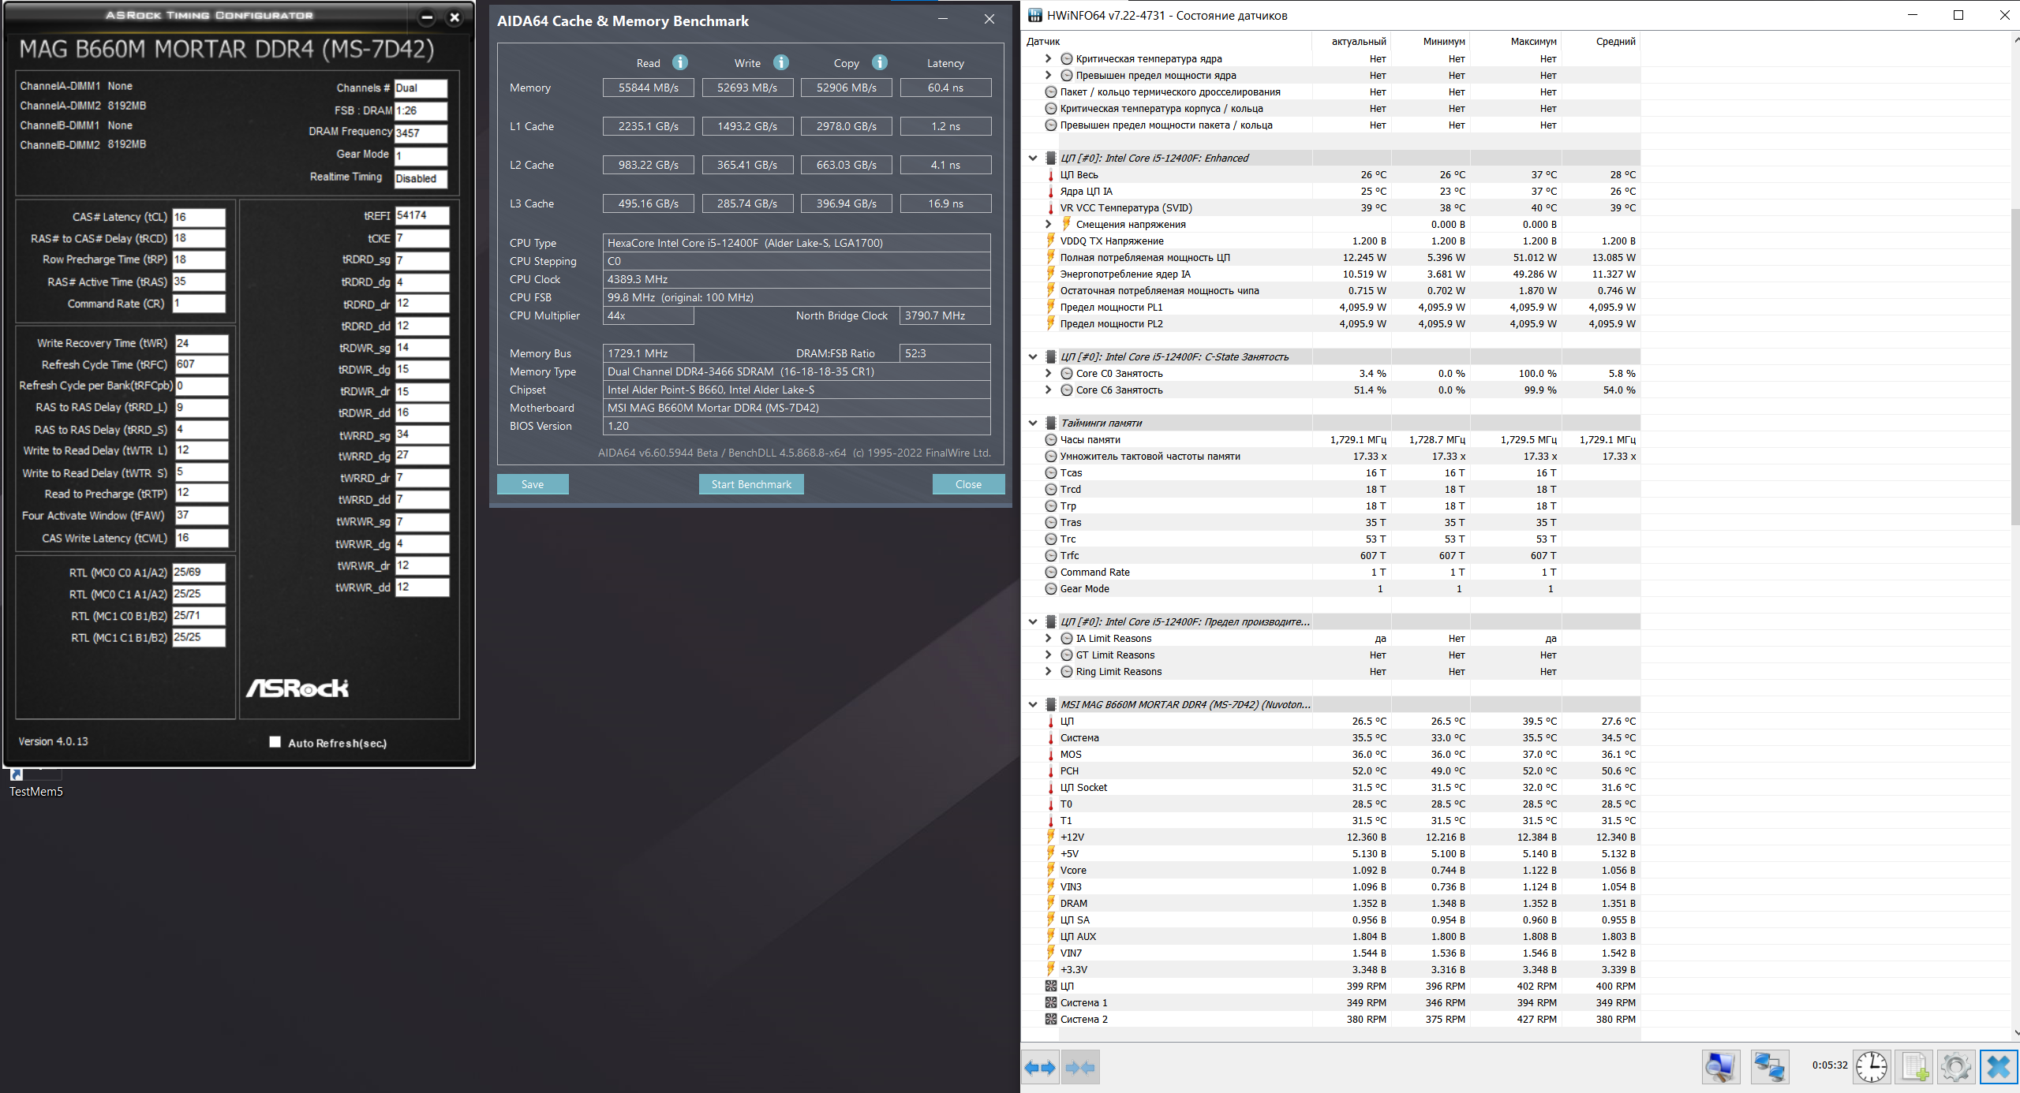Click the info icon next to Copy
Screen dimensions: 2020x1093
(x=880, y=63)
